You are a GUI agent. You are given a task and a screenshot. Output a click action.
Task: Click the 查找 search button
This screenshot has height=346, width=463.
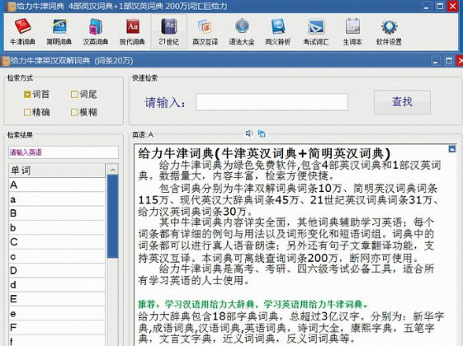pos(402,102)
